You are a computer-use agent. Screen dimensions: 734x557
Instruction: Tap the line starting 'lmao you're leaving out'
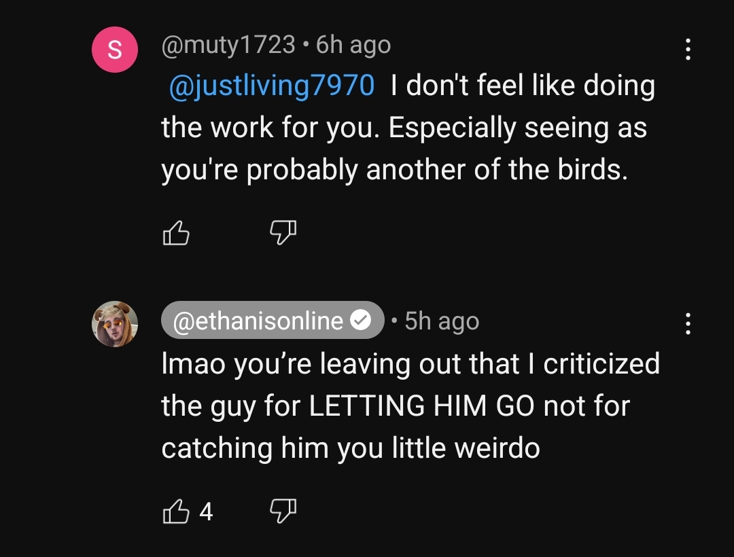pos(410,364)
